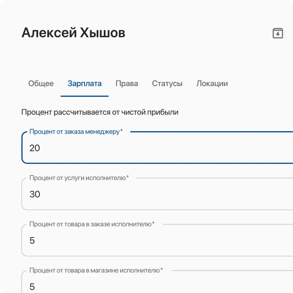The image size is (293, 293).
Task: Go to the Статусы tab
Action: [x=167, y=84]
